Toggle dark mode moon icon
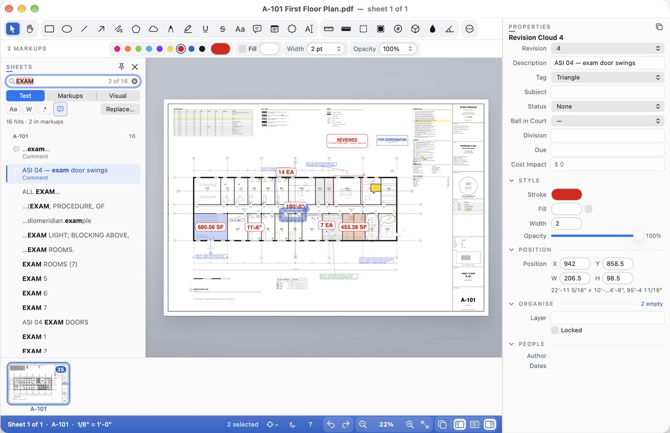670x433 pixels. point(293,425)
